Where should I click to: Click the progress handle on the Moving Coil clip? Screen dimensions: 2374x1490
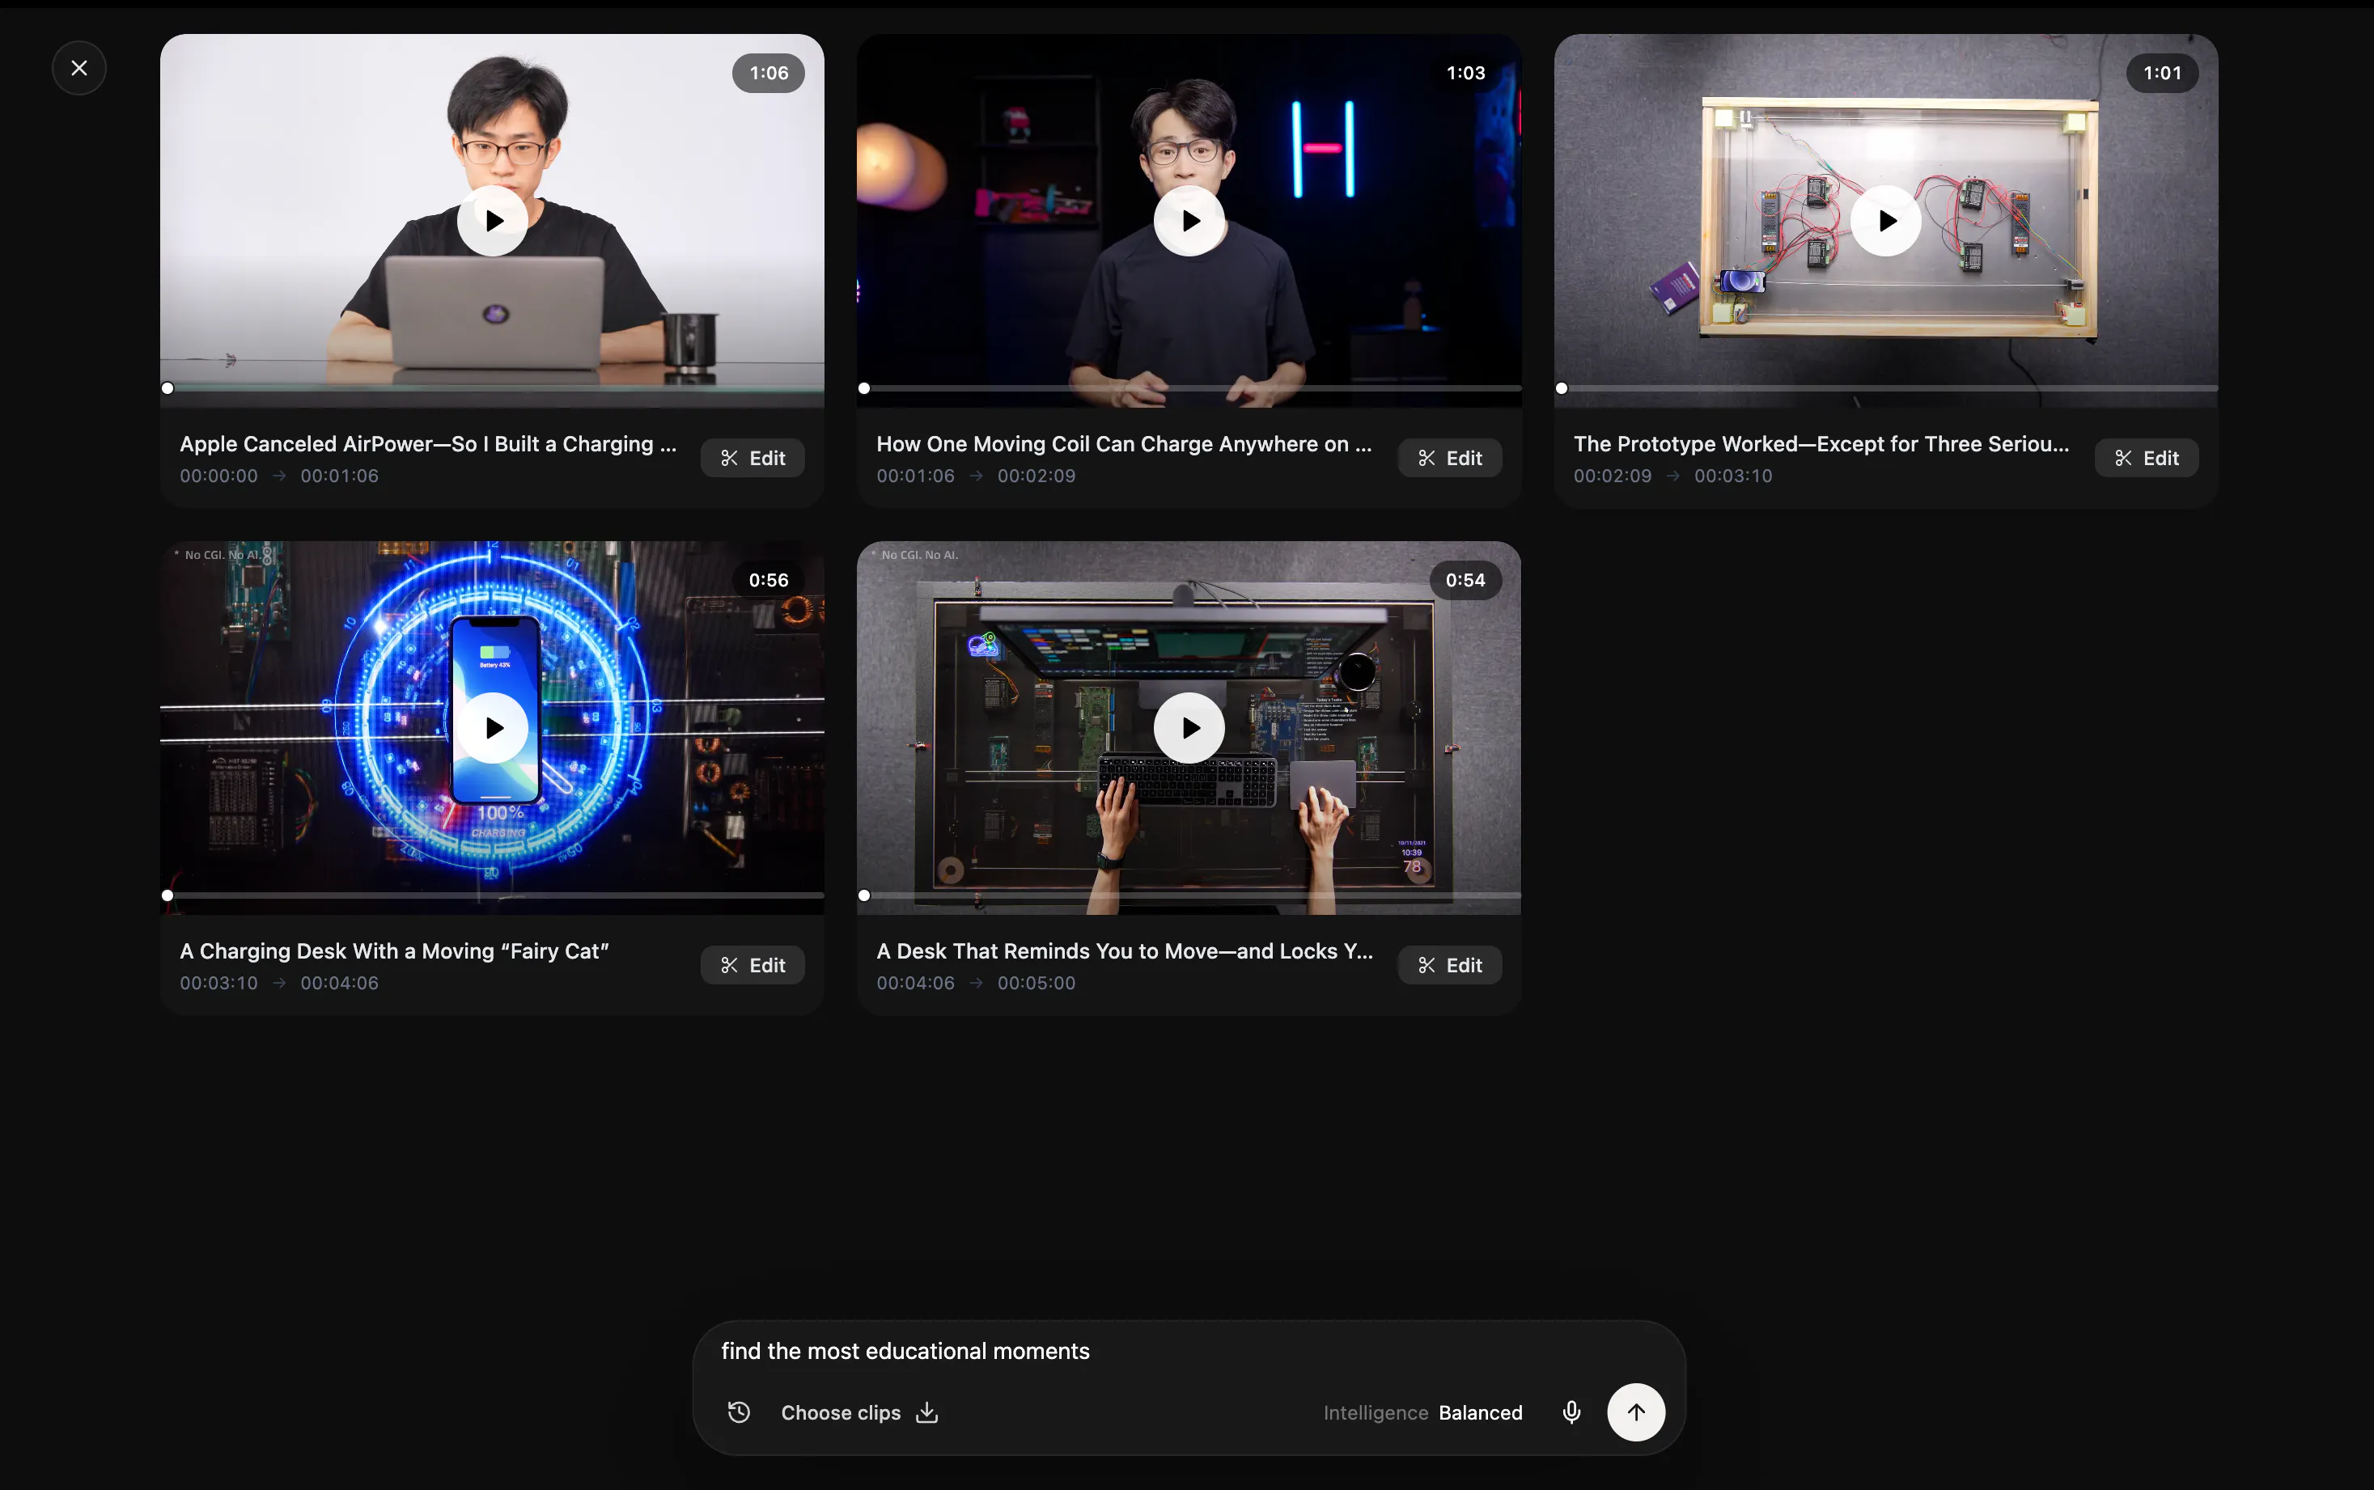(864, 388)
